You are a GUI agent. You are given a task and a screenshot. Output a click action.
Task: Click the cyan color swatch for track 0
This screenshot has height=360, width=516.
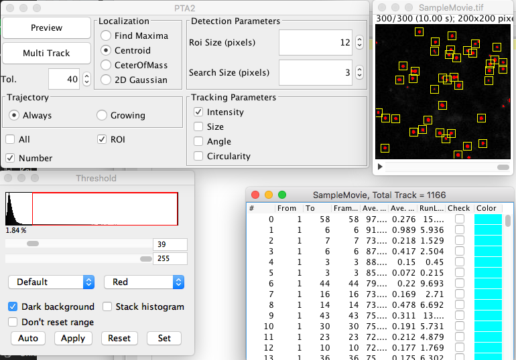[x=487, y=219]
